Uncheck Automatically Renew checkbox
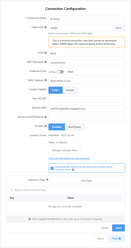 coord(52,168)
